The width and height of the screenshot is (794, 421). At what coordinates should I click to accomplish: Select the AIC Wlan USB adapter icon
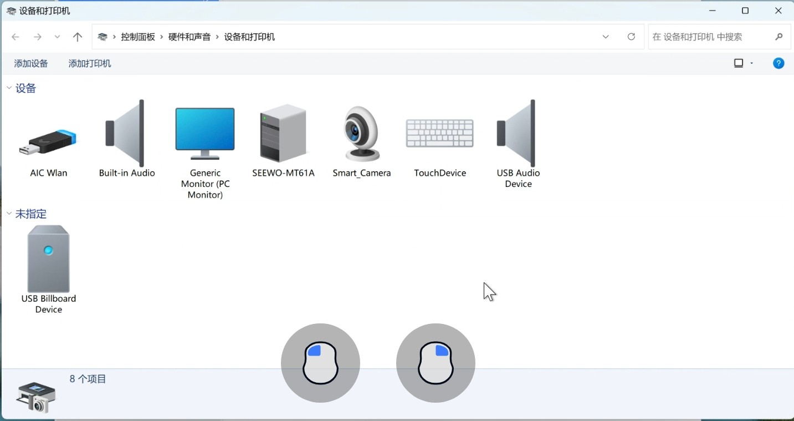coord(49,142)
